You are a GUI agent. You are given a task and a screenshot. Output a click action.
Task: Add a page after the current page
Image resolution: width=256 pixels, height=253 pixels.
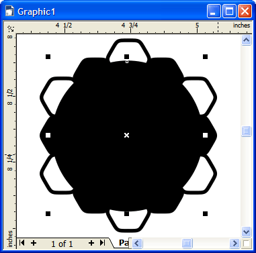91,243
